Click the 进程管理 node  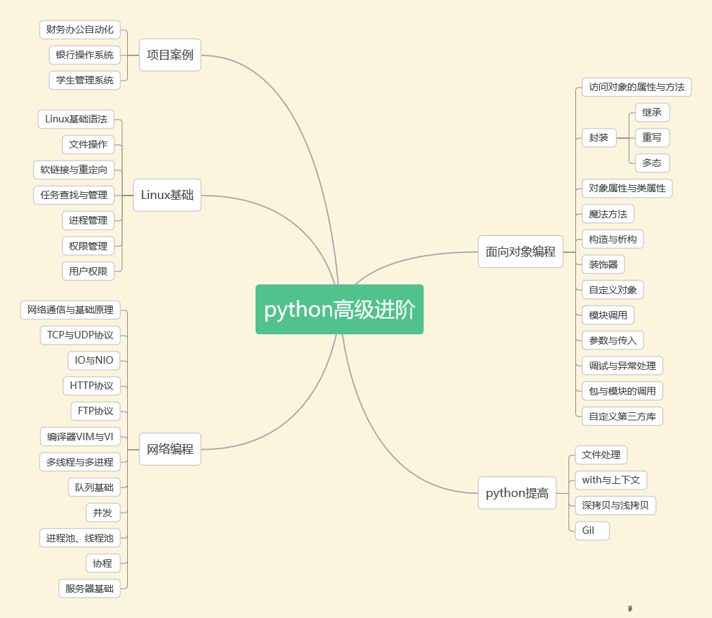point(88,220)
